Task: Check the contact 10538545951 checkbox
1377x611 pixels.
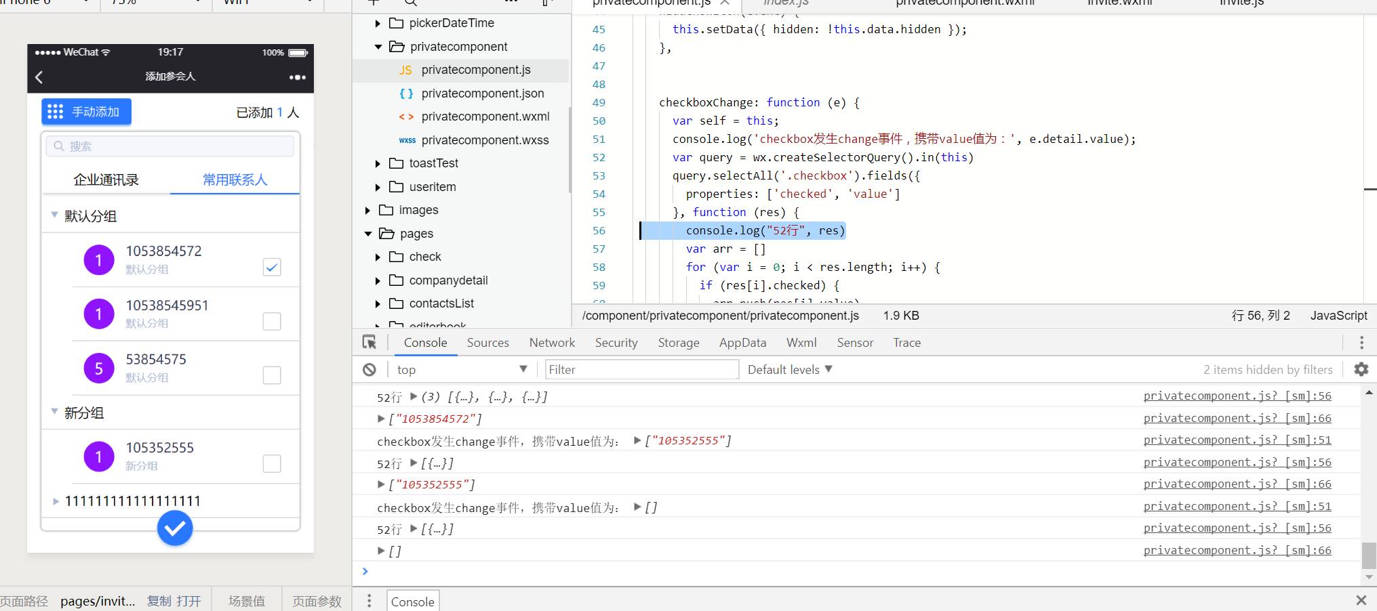Action: (272, 321)
